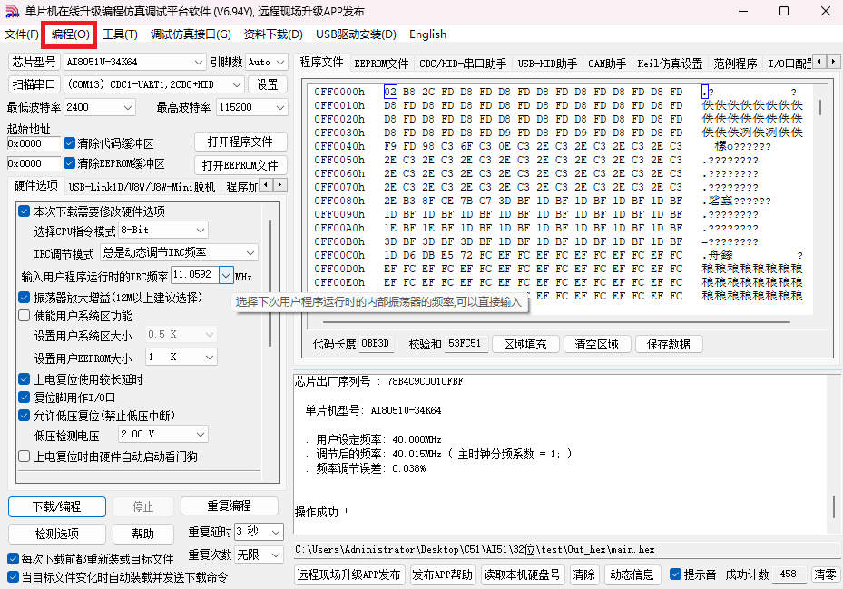Open the 编程(O) menu
The image size is (843, 589).
(71, 34)
